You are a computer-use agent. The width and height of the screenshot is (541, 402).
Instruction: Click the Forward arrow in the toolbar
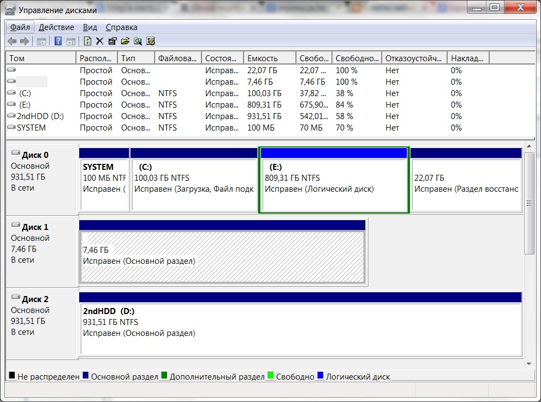pos(24,41)
